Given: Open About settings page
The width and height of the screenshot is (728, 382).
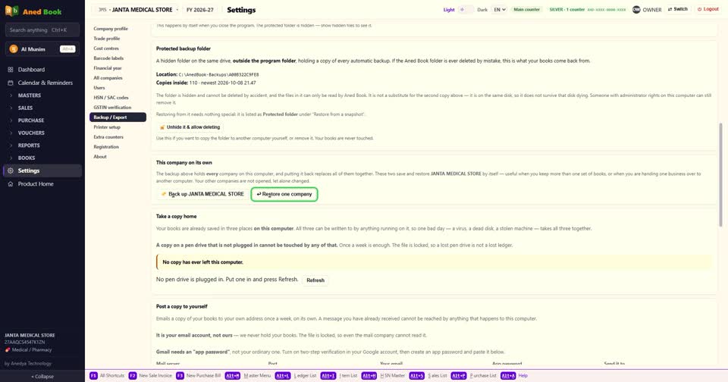Looking at the screenshot, I should tap(118, 157).
